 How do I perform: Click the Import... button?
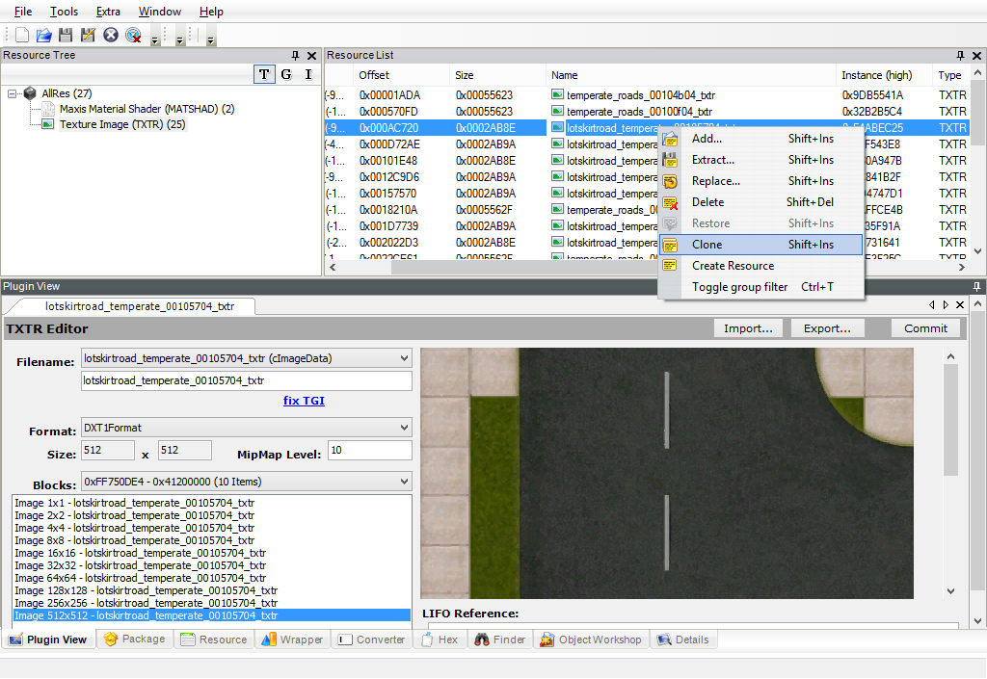click(748, 328)
